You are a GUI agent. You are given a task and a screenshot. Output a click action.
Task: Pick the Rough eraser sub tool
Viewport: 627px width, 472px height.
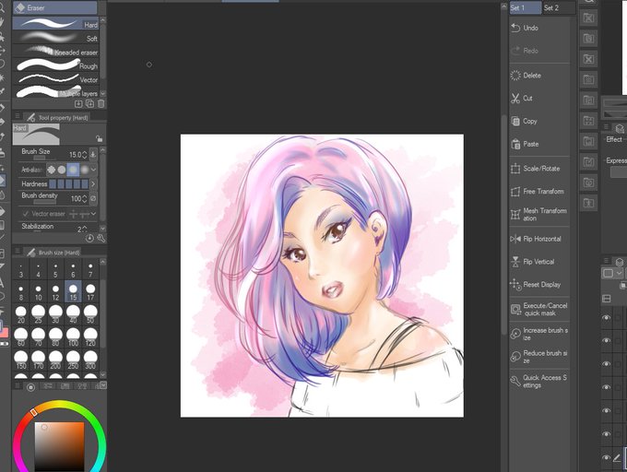[x=55, y=65]
